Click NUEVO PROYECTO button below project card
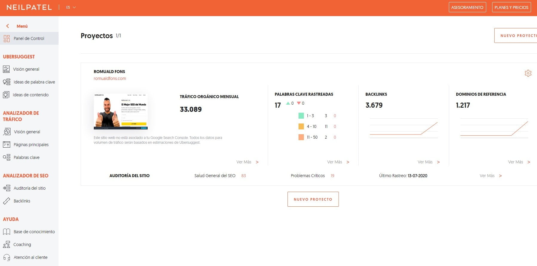The height and width of the screenshot is (266, 537). (x=313, y=199)
